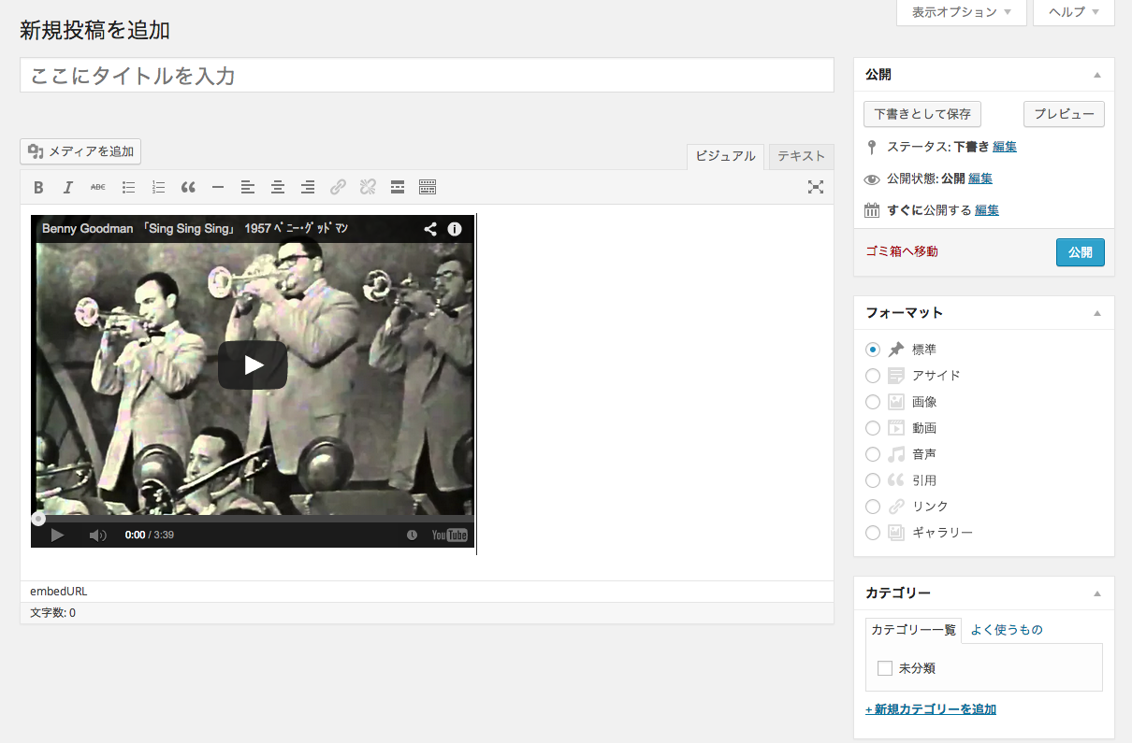Click the status pin icon in publish box
This screenshot has height=743, width=1132.
[x=872, y=147]
